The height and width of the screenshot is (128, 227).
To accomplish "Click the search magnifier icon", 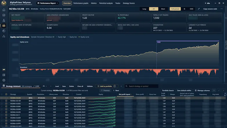I will pyautogui.click(x=126, y=86).
